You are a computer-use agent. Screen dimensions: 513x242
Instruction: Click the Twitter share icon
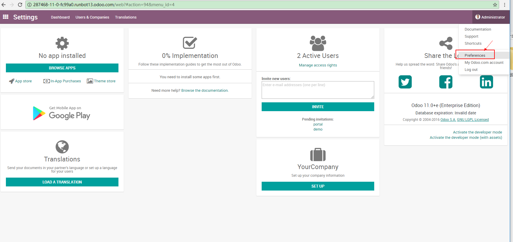405,82
